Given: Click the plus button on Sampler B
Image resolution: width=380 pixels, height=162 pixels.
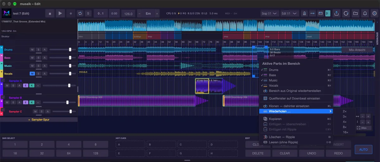Looking at the screenshot, I should pyautogui.click(x=38, y=102).
